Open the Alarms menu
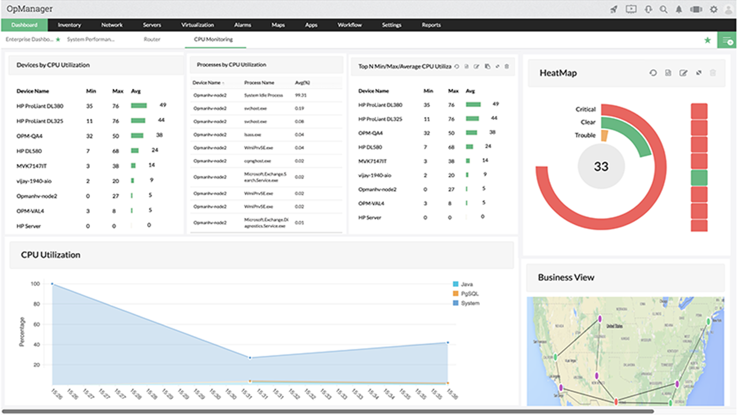738x415 pixels. [x=242, y=25]
